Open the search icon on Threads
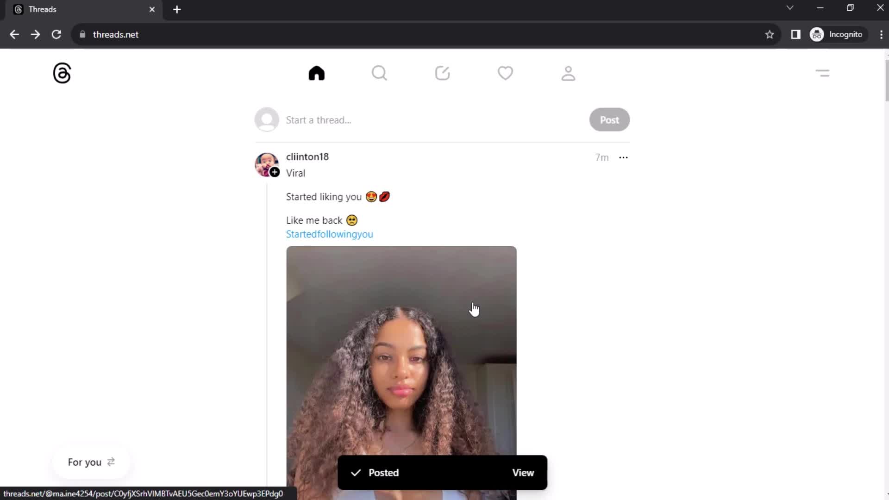Screen dimensions: 889x500 coord(380,73)
